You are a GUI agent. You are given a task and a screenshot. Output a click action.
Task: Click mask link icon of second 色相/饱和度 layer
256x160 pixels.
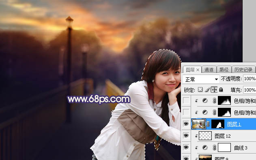[214, 112]
